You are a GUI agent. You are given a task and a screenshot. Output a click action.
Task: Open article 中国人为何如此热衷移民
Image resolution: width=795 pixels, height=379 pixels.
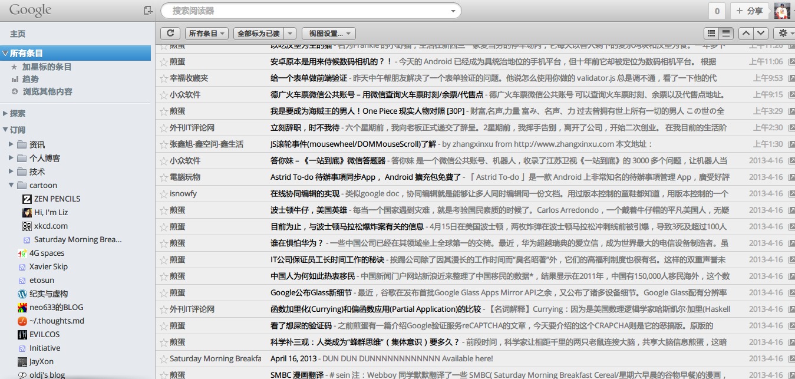click(x=313, y=276)
